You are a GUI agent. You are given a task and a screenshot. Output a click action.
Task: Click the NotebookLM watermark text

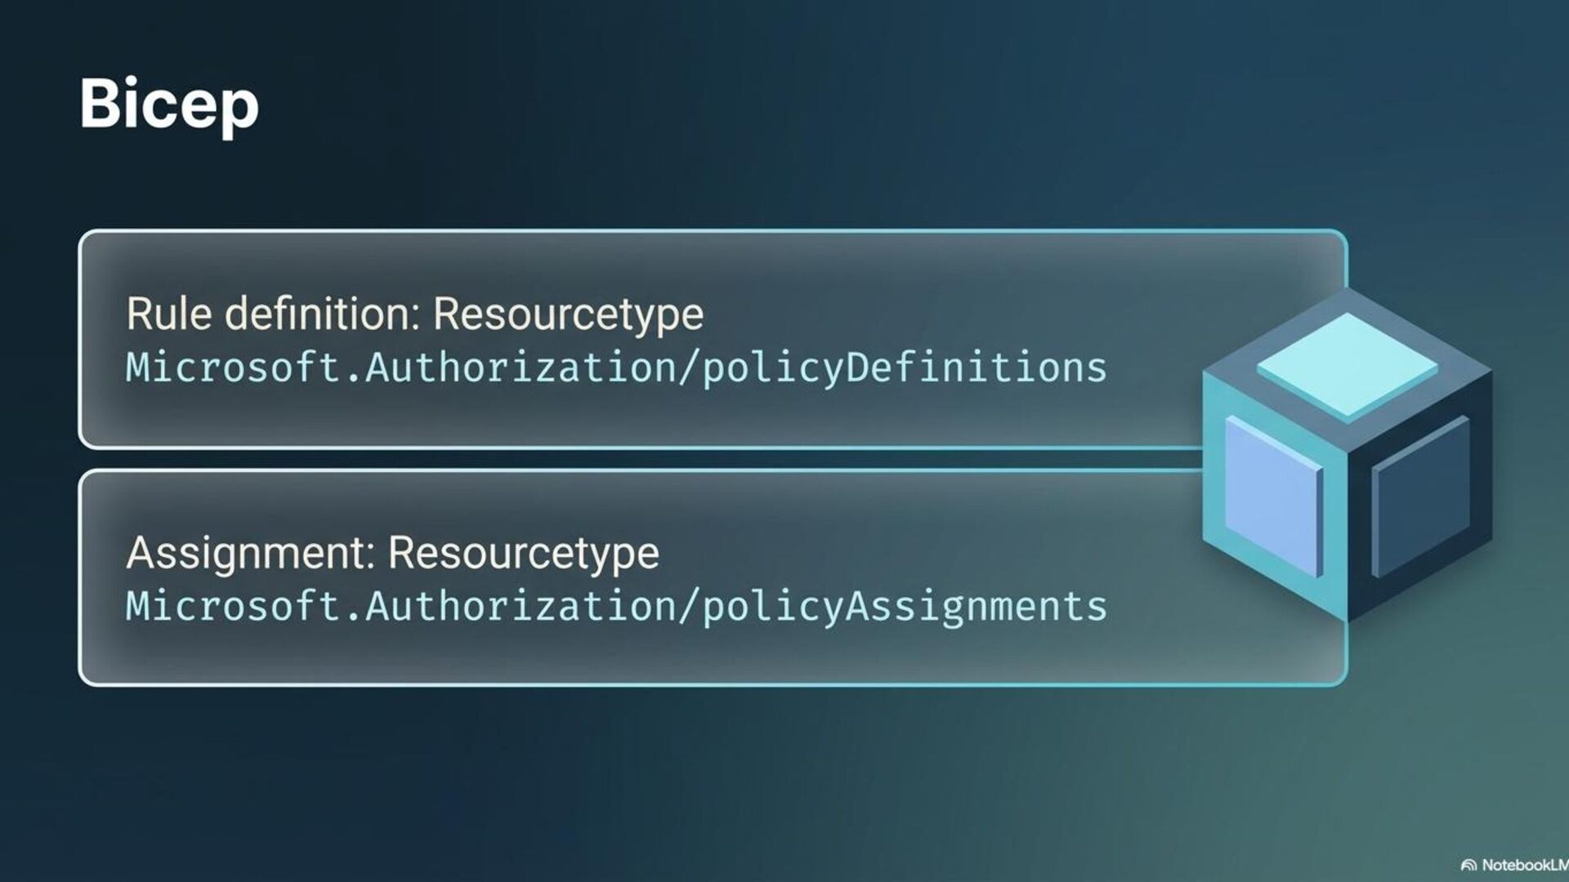point(1523,865)
